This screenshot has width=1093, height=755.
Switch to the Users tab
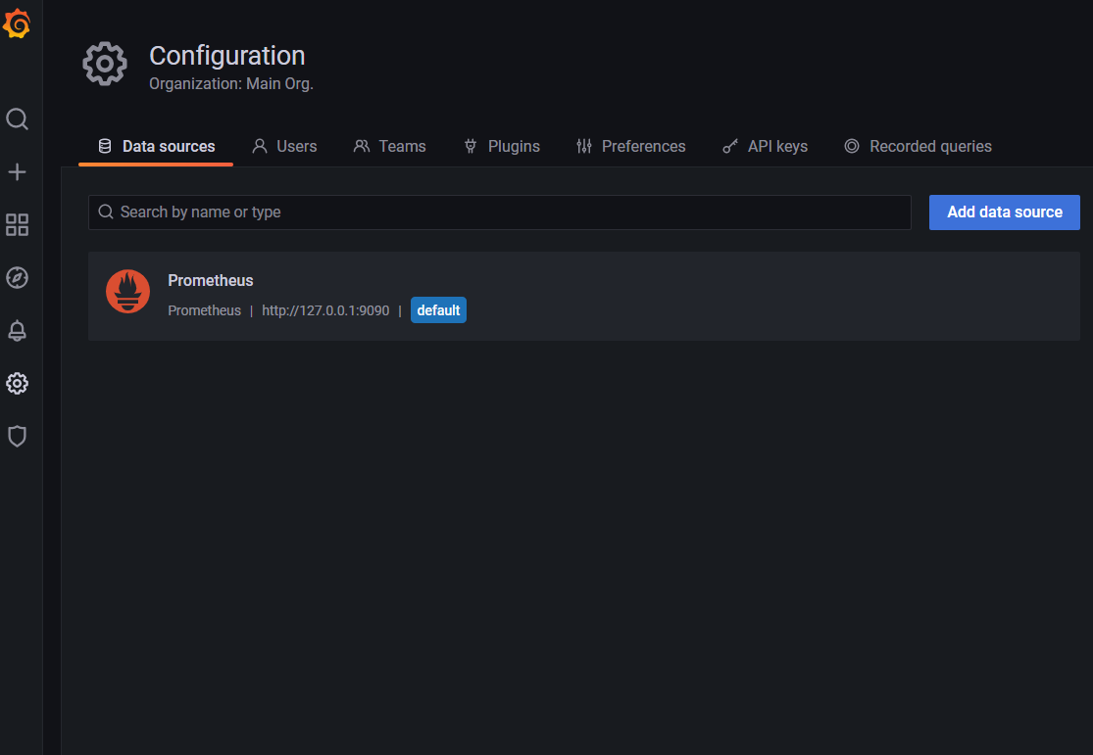point(284,146)
